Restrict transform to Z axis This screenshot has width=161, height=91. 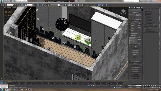pos(103,5)
